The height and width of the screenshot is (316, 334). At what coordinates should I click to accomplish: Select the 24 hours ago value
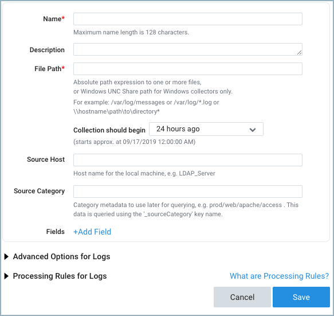tap(178, 129)
